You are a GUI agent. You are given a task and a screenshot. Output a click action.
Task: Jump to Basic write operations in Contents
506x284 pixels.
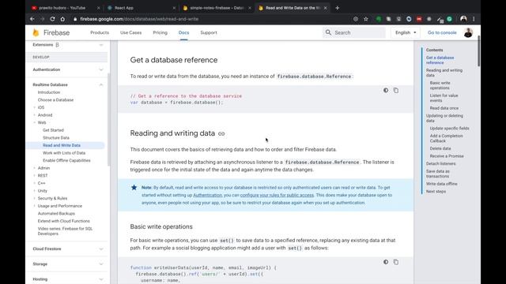tap(440, 85)
